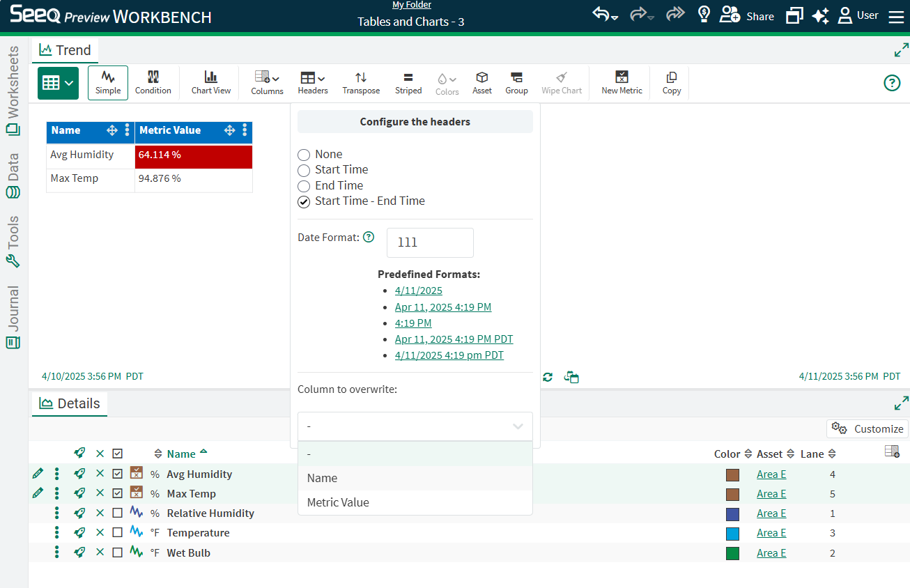This screenshot has width=910, height=588.
Task: Open the Details tab
Action: pos(70,403)
